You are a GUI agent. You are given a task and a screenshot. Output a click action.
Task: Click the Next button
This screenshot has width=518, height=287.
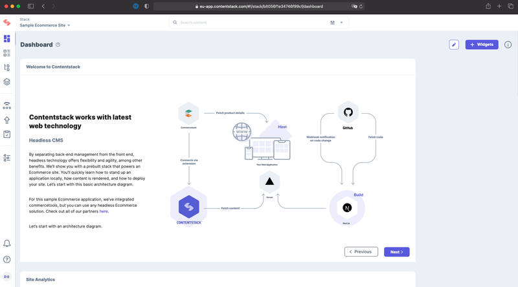point(397,251)
